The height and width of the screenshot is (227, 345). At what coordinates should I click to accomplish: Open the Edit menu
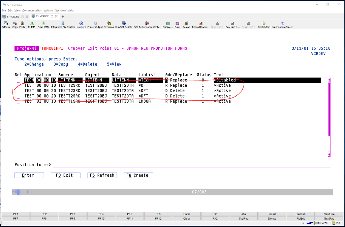coord(10,10)
